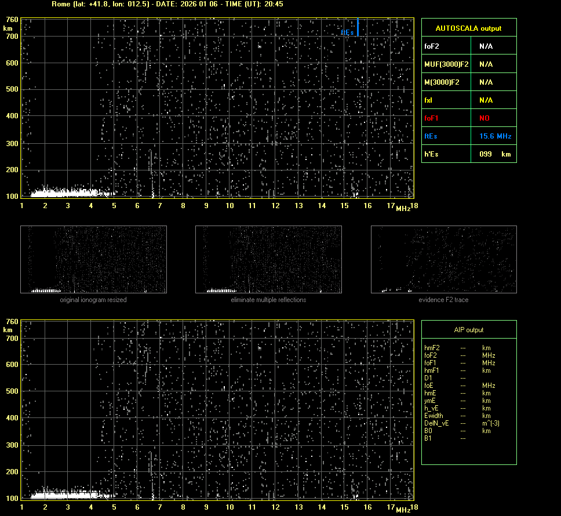The height and width of the screenshot is (516, 561).
Task: Click the hmF2 entry in AIP output
Action: click(432, 348)
